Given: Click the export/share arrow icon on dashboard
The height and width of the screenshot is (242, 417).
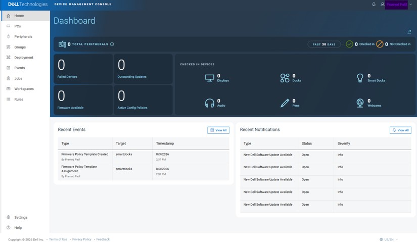Looking at the screenshot, I should tap(409, 32).
